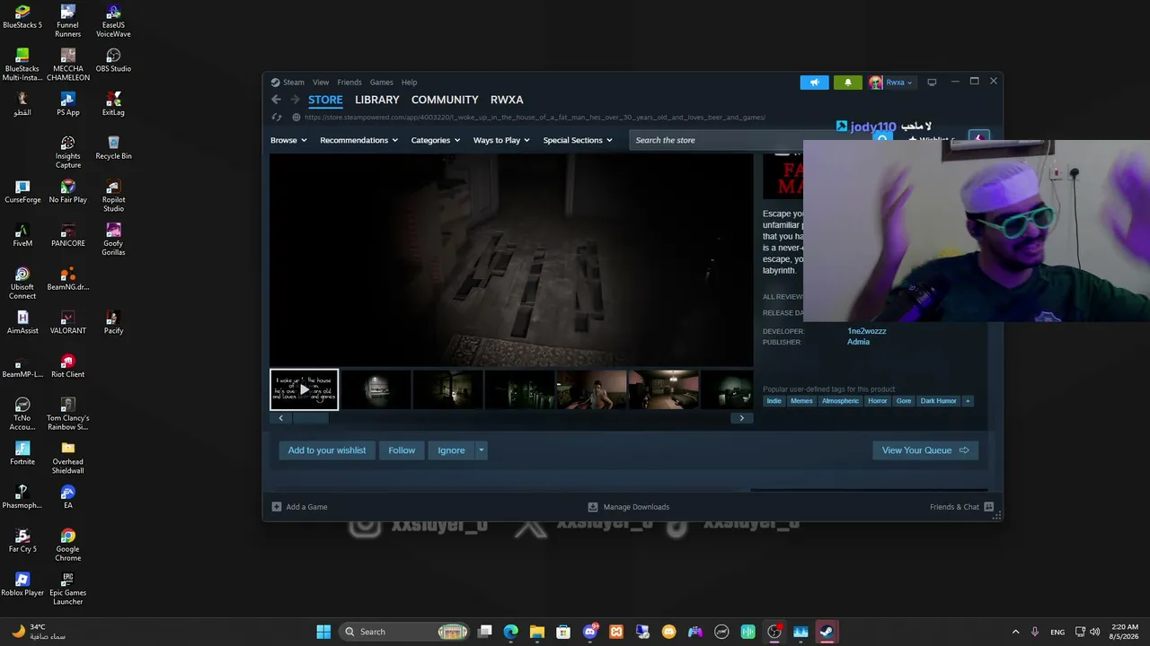Open File Explorer from the taskbar
This screenshot has width=1150, height=646.
point(537,632)
